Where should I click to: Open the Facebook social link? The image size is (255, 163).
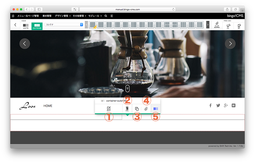(x=210, y=106)
